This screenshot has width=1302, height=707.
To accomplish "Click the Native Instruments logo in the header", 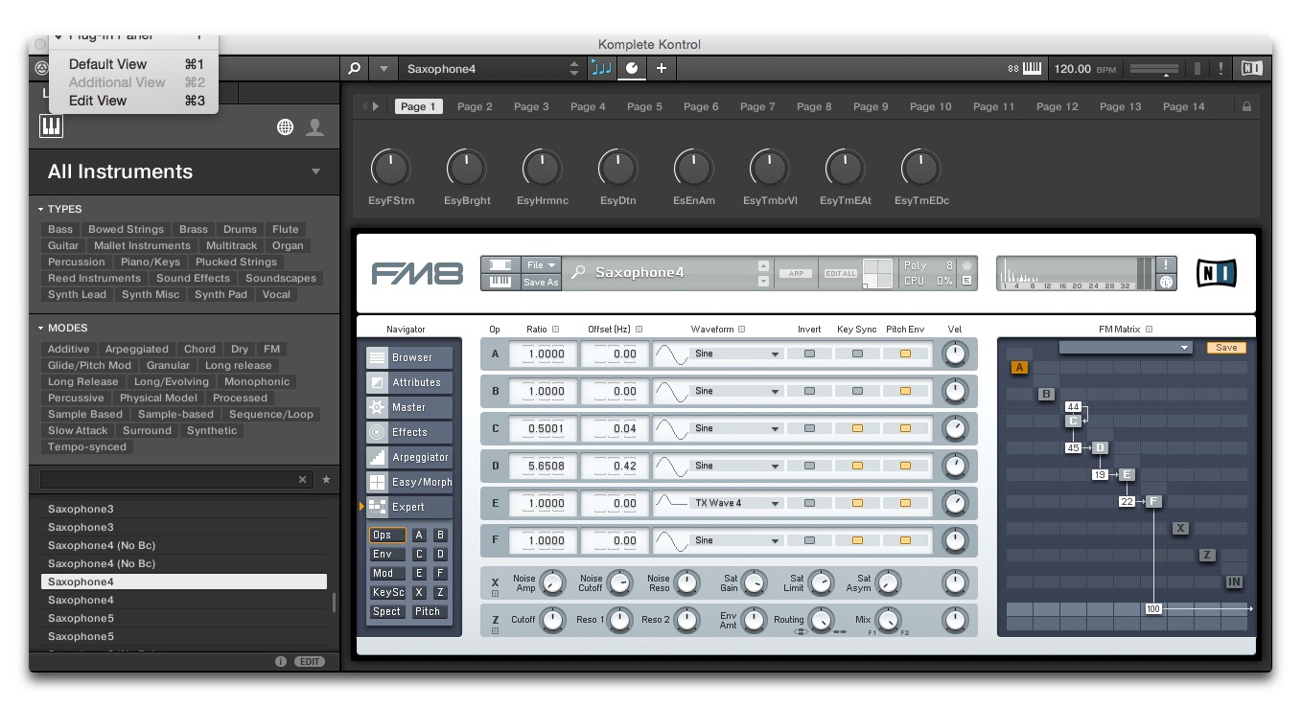I will [1251, 69].
